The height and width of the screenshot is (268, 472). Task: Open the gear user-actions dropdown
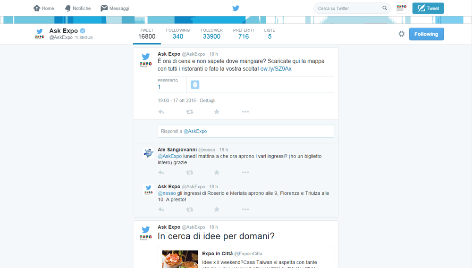coord(402,34)
